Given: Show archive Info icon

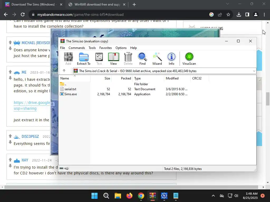Looking at the screenshot, I should tap(171, 59).
